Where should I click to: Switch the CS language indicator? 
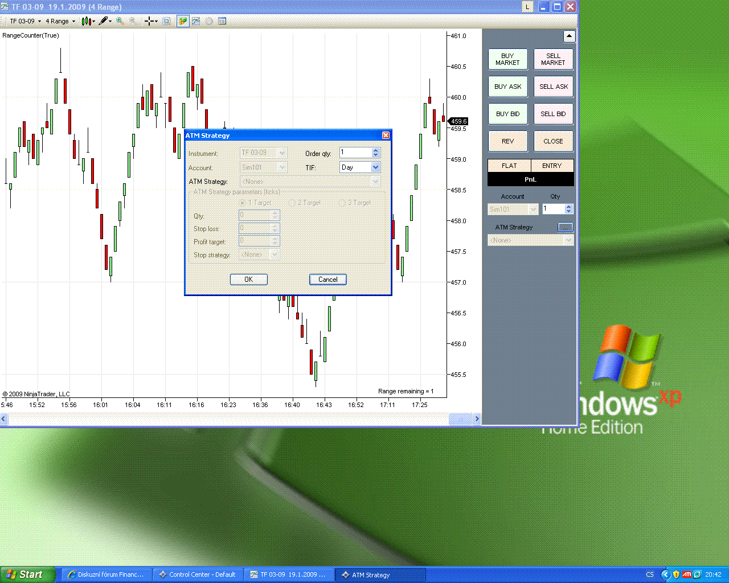tap(650, 574)
